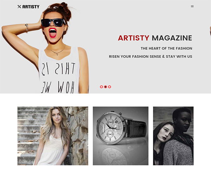The width and height of the screenshot is (211, 169).
Task: Select the third carousel dot
Action: pyautogui.click(x=109, y=87)
